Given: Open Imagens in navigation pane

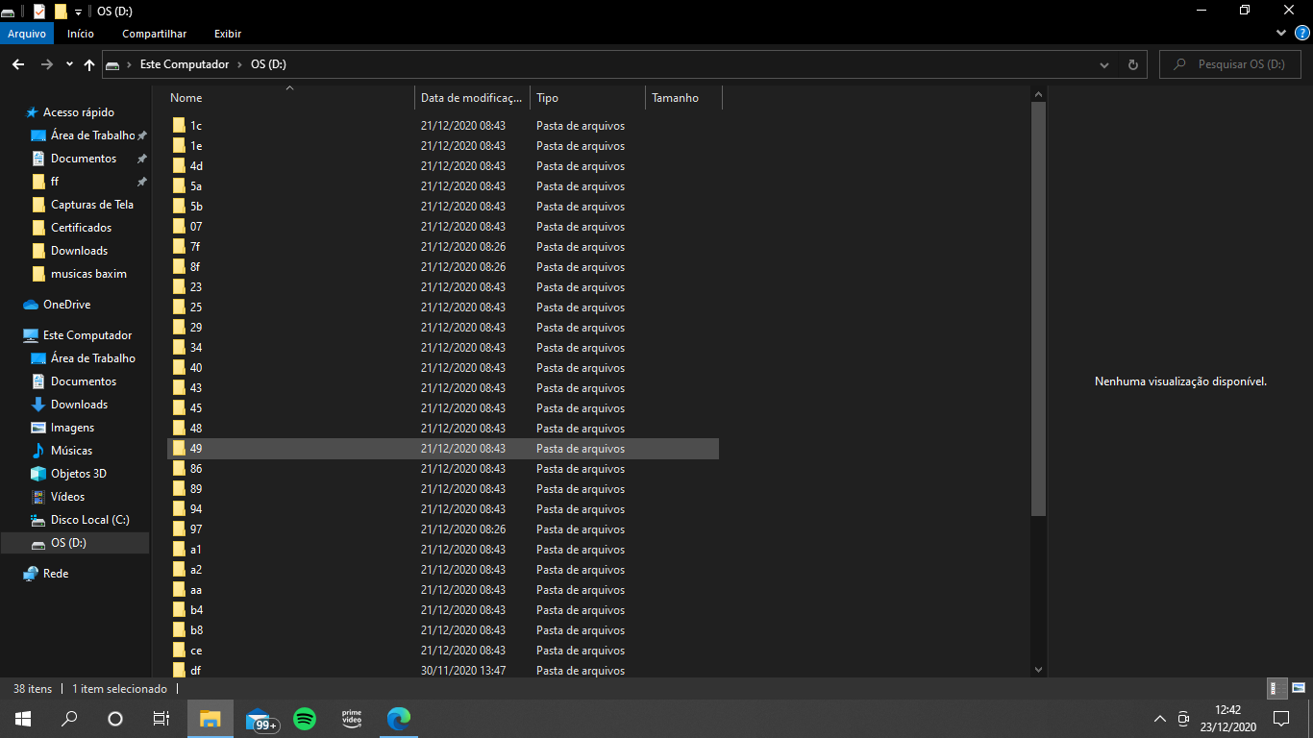Looking at the screenshot, I should coord(72,428).
